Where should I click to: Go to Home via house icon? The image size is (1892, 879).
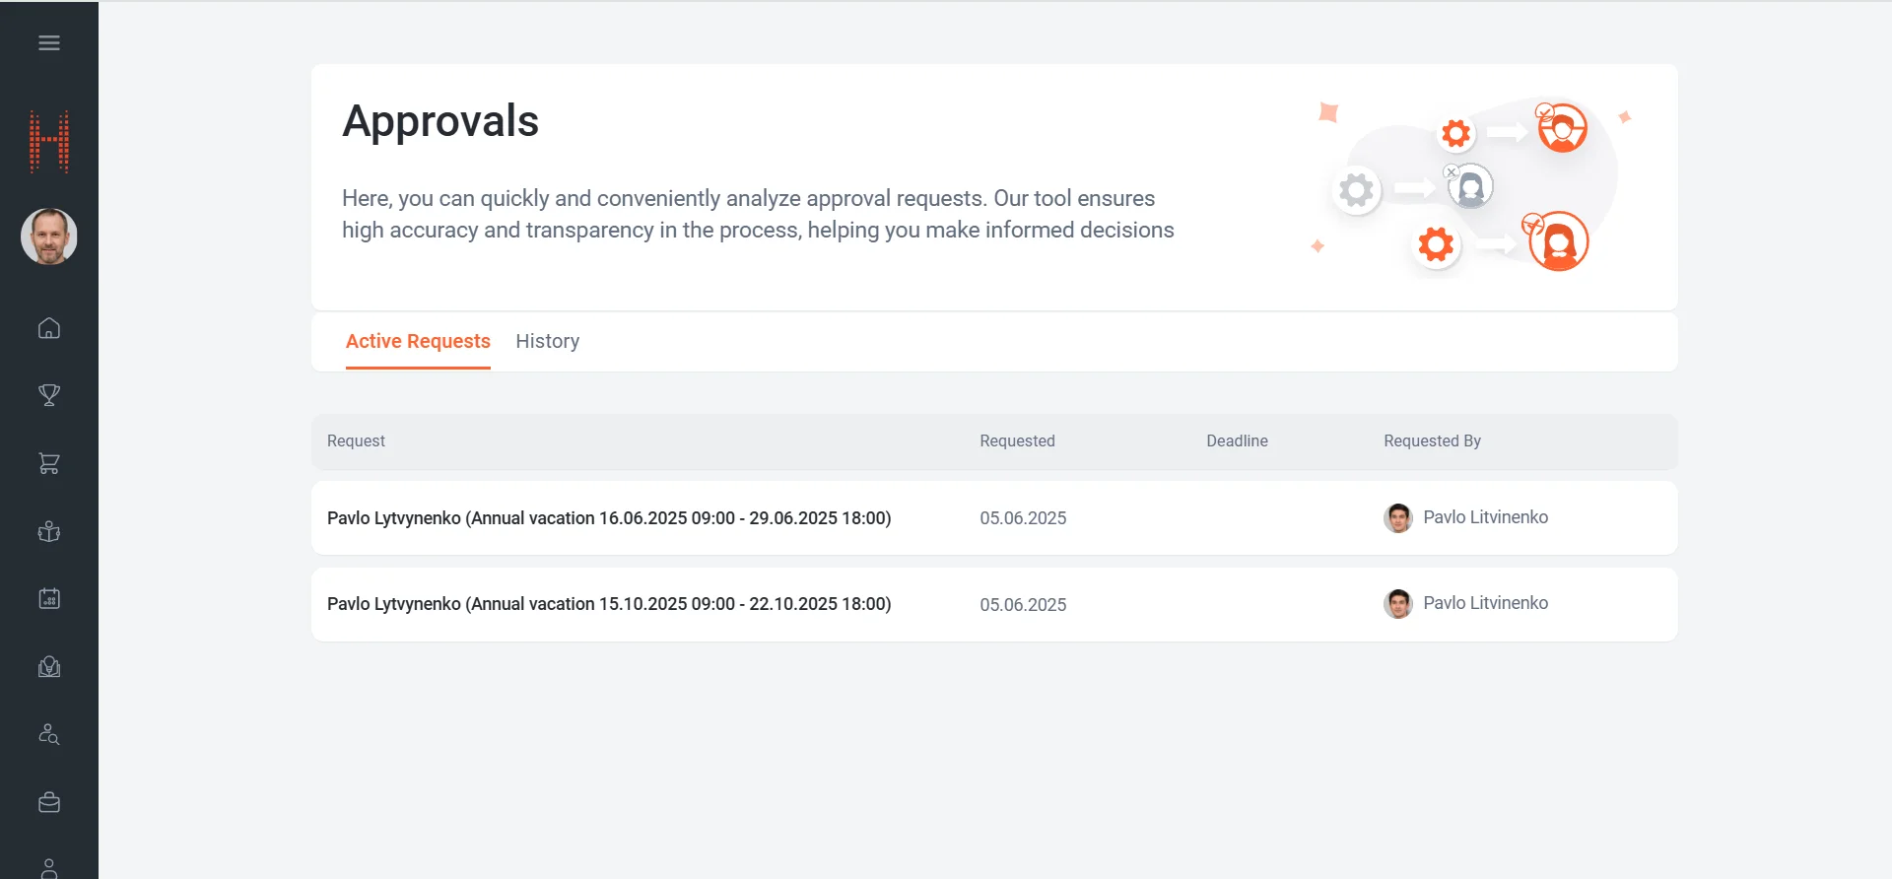pyautogui.click(x=49, y=328)
